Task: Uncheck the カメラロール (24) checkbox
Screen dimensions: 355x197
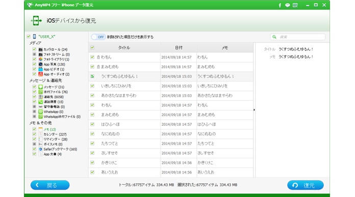Action: click(x=34, y=49)
